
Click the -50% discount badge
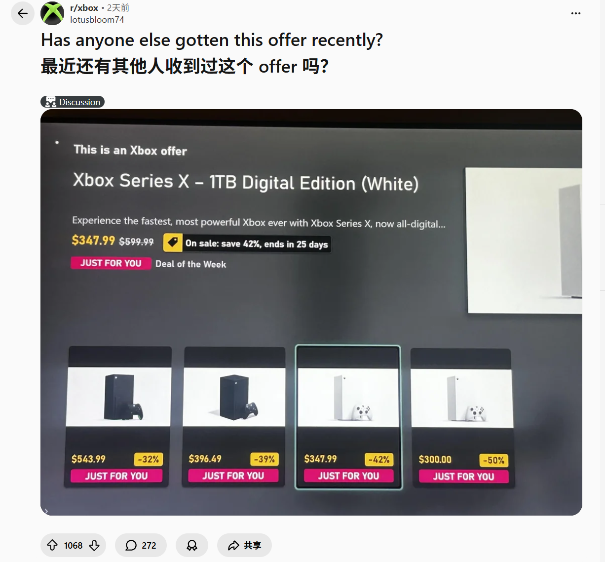(x=493, y=460)
